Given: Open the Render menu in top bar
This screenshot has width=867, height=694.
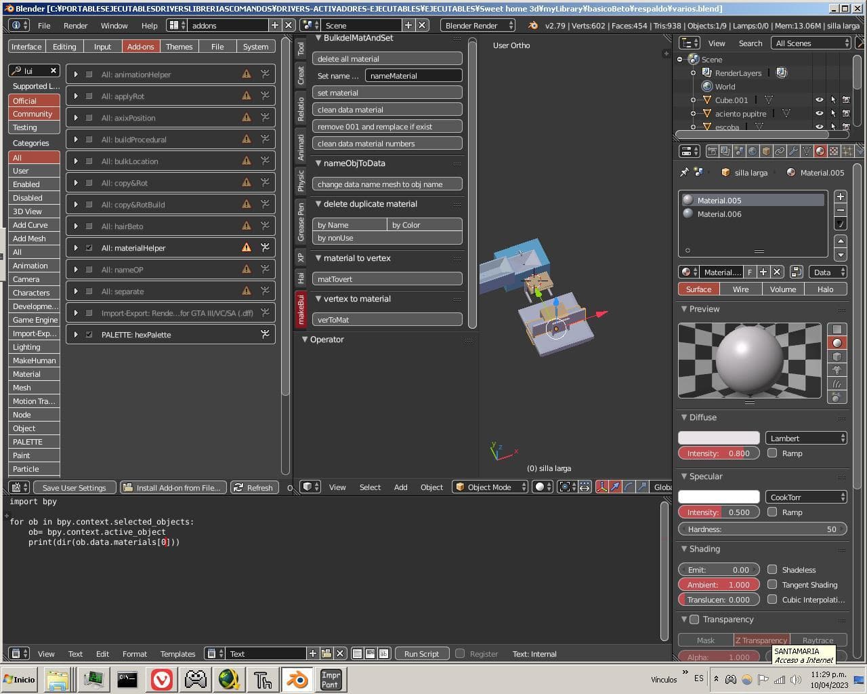Looking at the screenshot, I should tap(75, 25).
